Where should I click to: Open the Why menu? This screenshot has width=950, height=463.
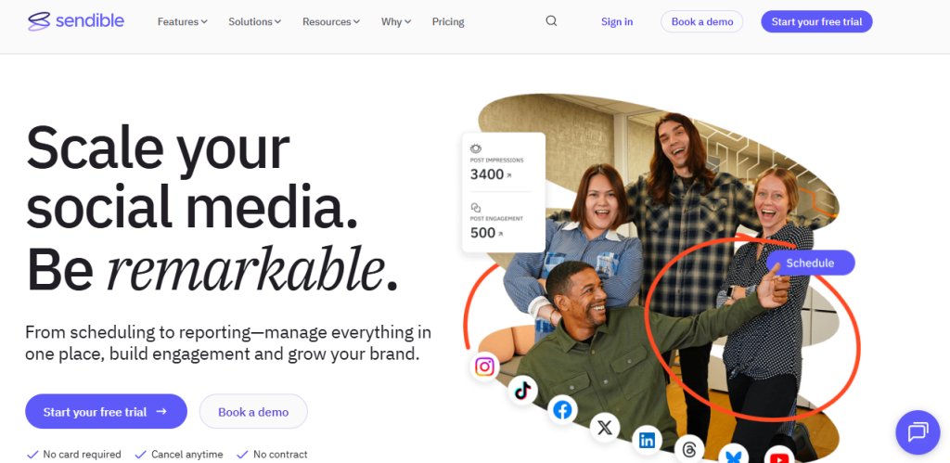(396, 22)
